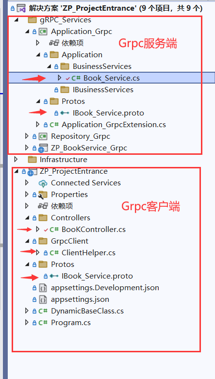The height and width of the screenshot is (379, 215).
Task: Collapse the ZP_ProjectEntrance project node
Action: tap(16, 171)
